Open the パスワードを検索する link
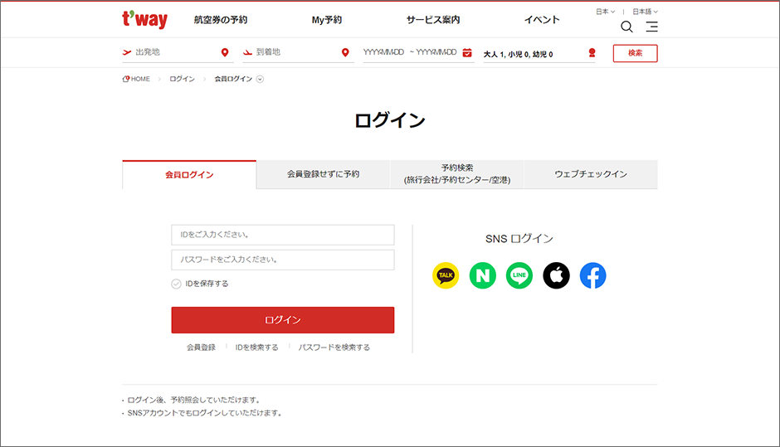The height and width of the screenshot is (447, 780). [334, 347]
